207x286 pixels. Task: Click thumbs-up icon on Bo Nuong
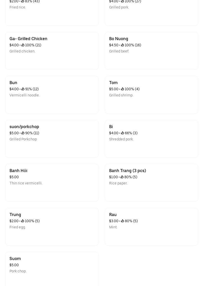coord(123,45)
